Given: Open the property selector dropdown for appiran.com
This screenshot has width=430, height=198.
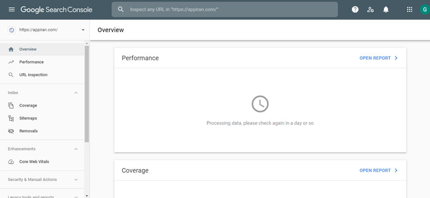Looking at the screenshot, I should [x=46, y=30].
